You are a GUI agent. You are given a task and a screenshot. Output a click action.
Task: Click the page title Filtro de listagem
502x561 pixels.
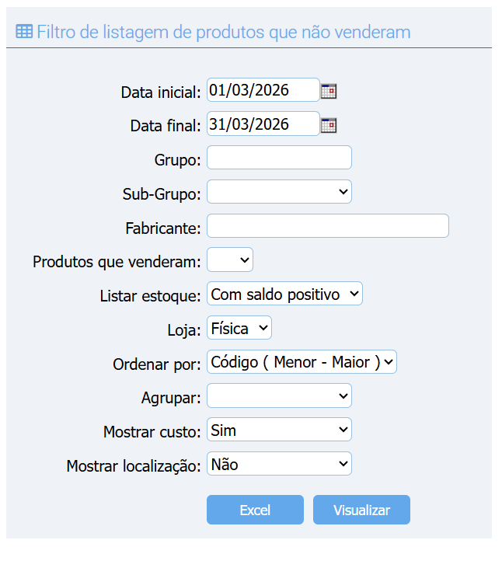click(x=224, y=32)
